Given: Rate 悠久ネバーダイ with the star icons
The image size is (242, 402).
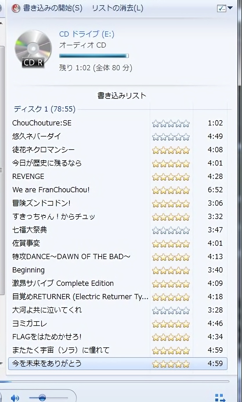Looking at the screenshot, I should (x=171, y=137).
